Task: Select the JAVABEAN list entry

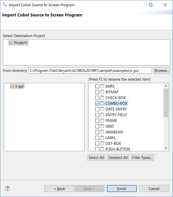Action: pos(114,132)
